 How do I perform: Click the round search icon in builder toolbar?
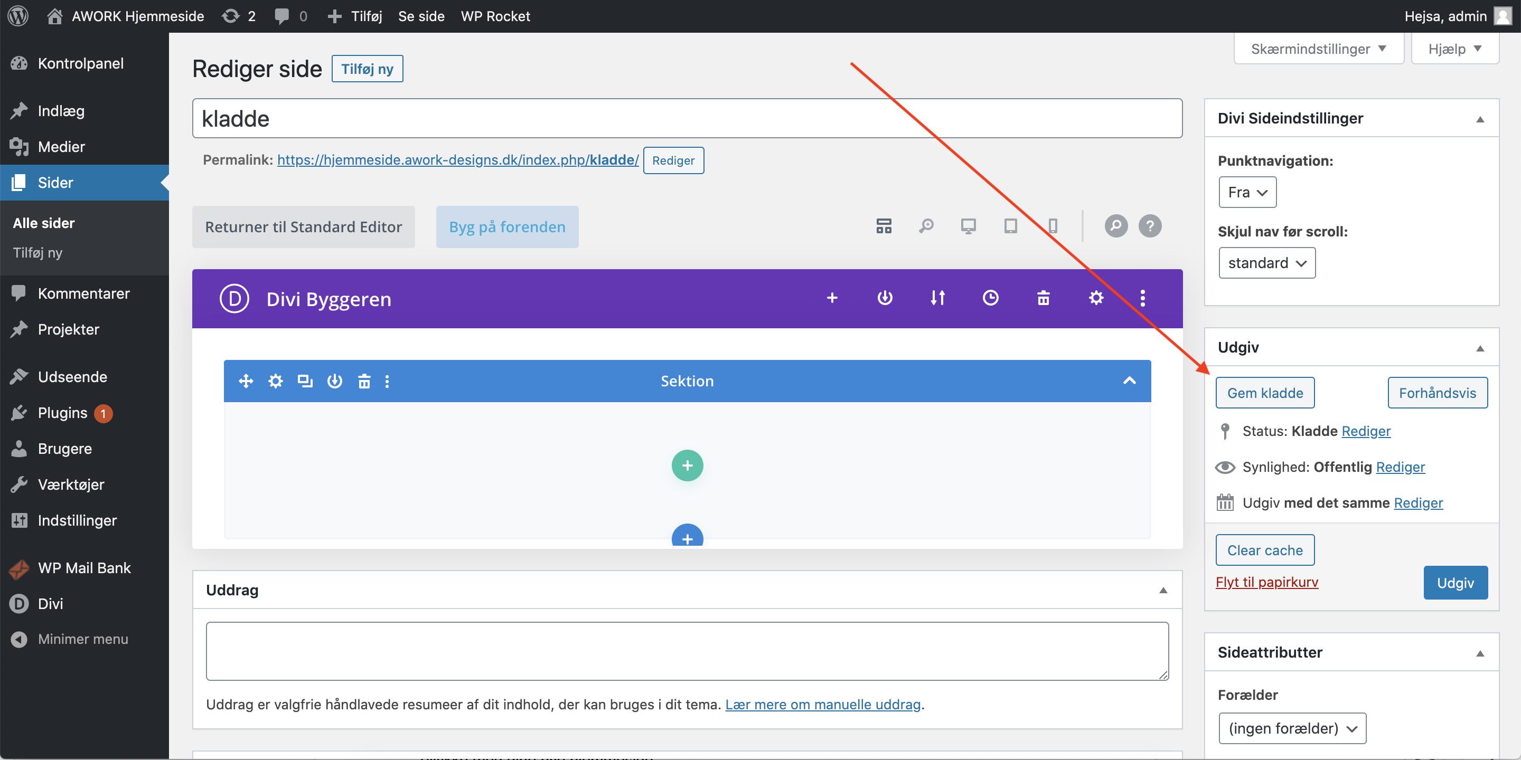pos(1116,226)
